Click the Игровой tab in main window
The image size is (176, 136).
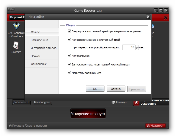click(x=17, y=17)
